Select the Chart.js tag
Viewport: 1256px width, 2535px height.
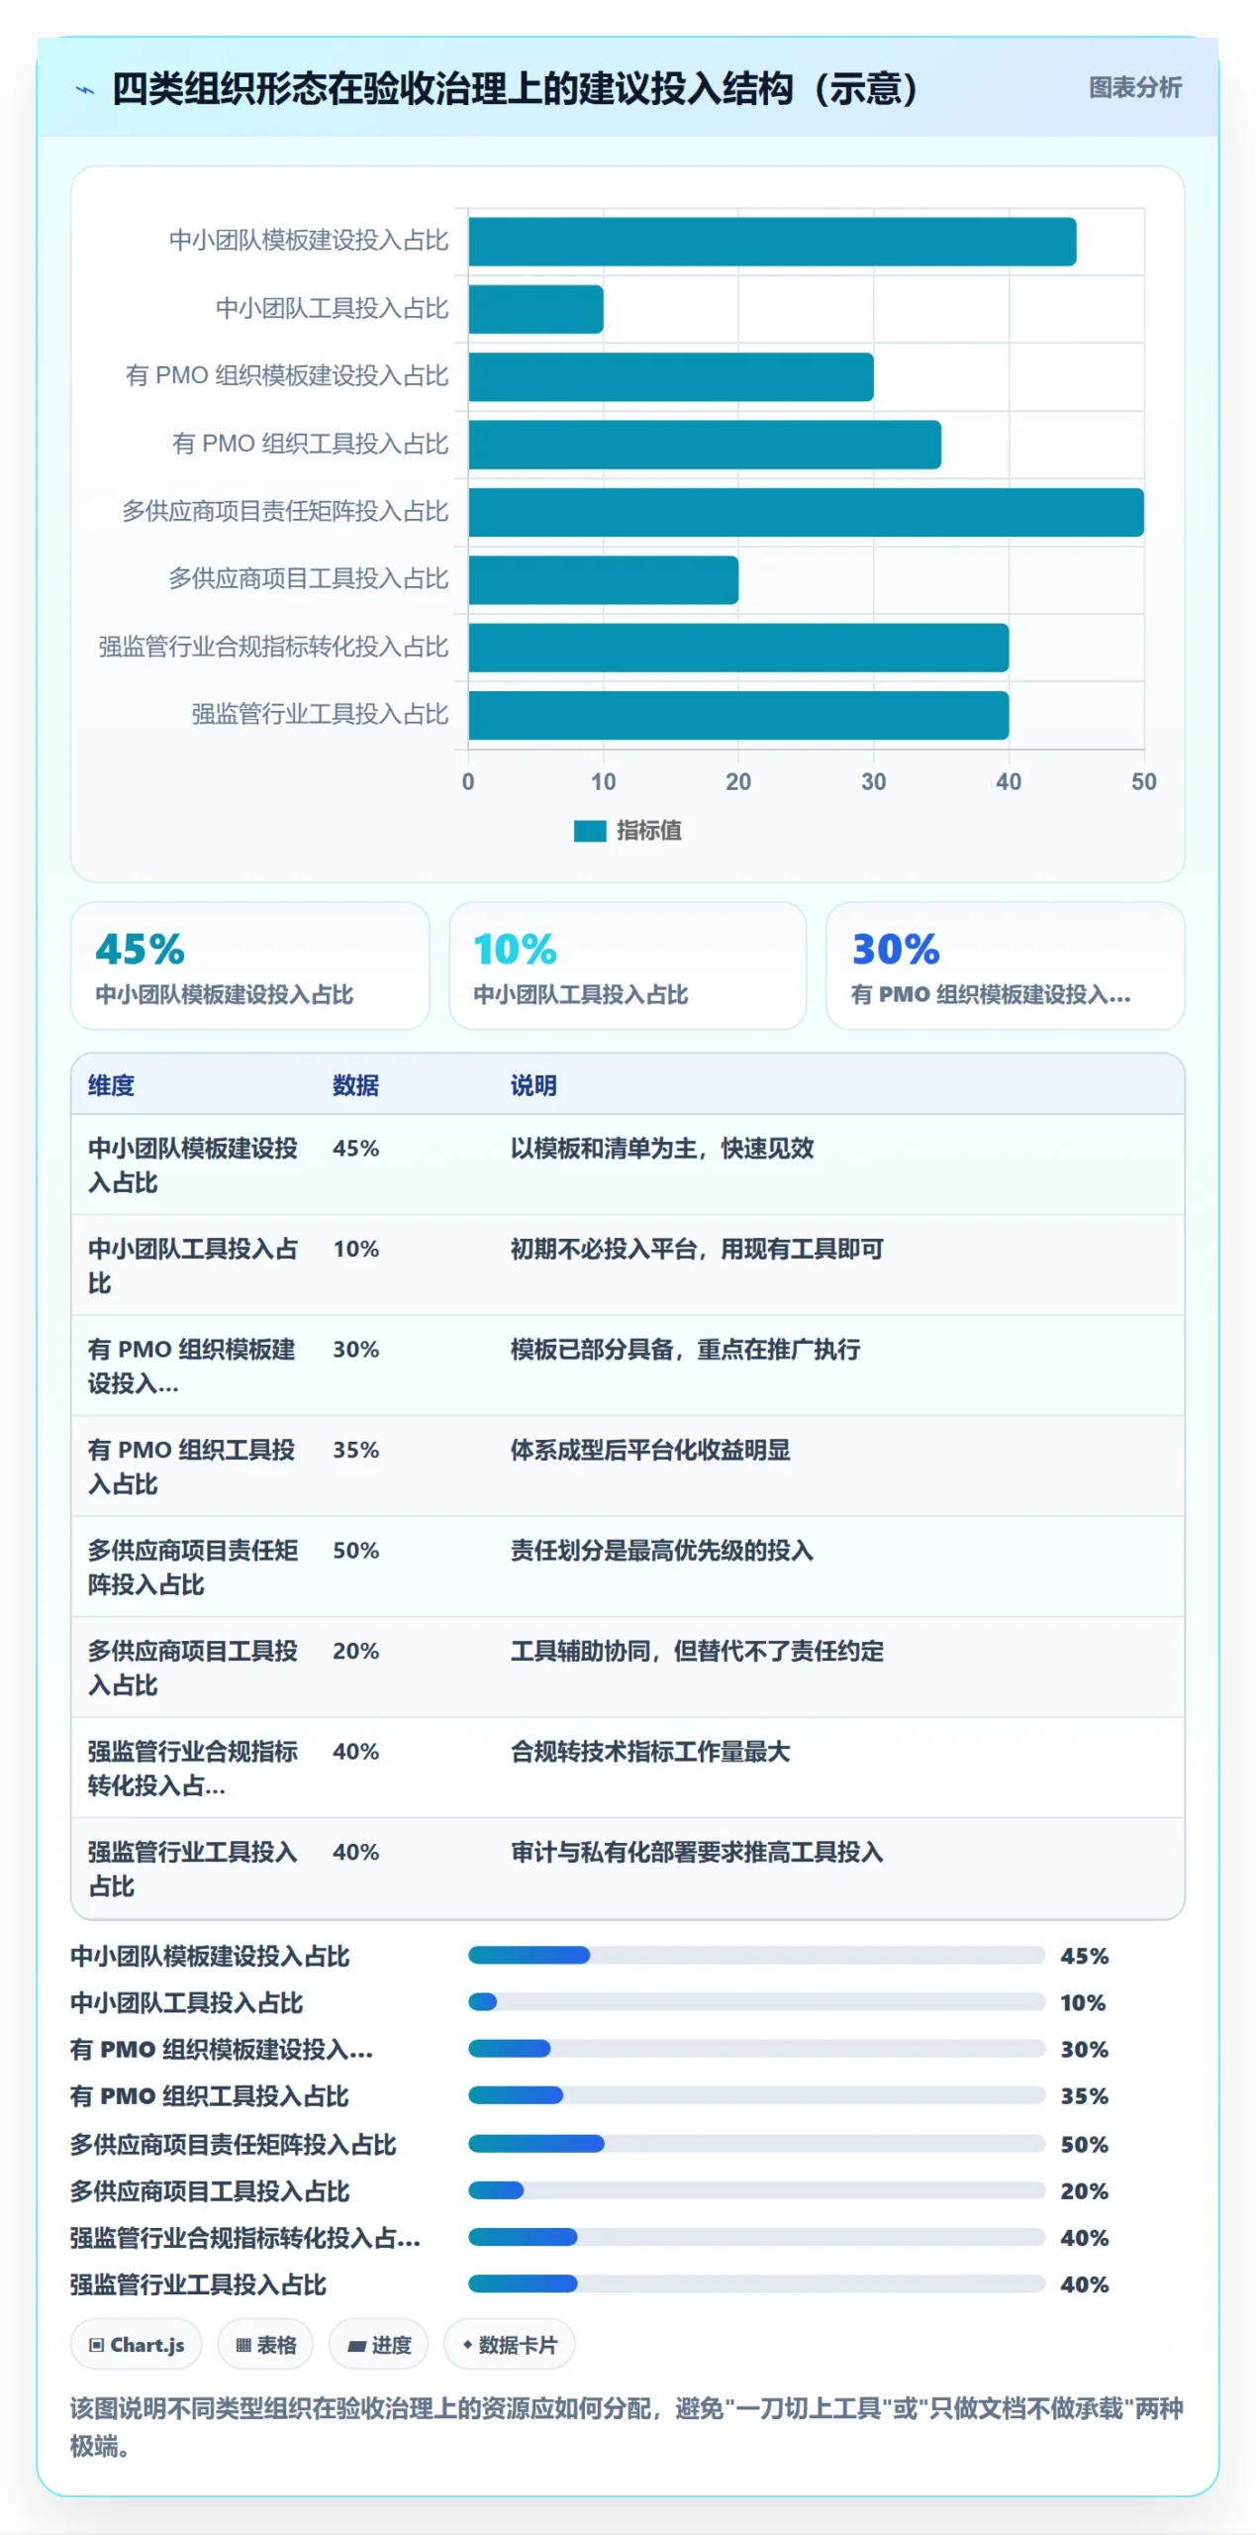(x=136, y=2344)
